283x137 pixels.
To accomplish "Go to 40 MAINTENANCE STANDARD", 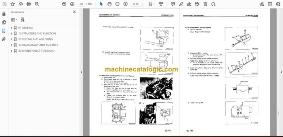I will click(x=36, y=51).
